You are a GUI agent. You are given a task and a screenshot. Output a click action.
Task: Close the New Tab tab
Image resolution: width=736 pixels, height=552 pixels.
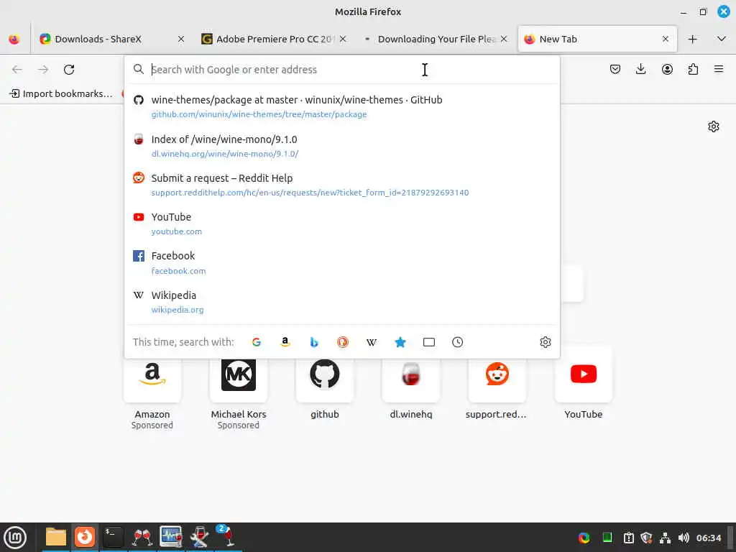[x=665, y=39]
